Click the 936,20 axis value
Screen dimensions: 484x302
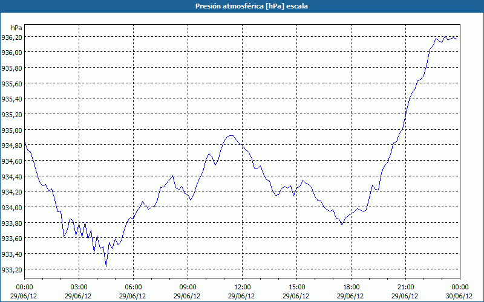pyautogui.click(x=11, y=37)
